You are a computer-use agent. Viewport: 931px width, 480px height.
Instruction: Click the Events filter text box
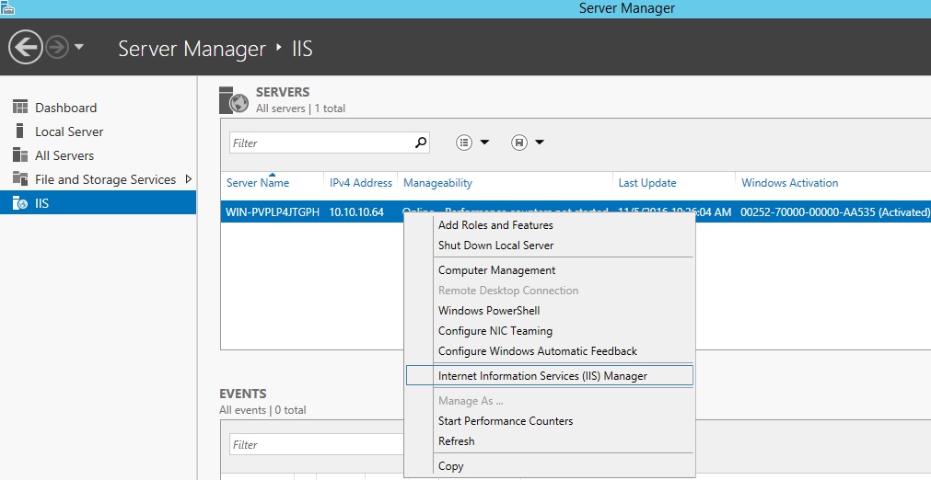(x=317, y=444)
